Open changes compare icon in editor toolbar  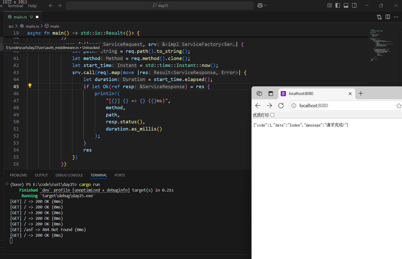coord(379,17)
